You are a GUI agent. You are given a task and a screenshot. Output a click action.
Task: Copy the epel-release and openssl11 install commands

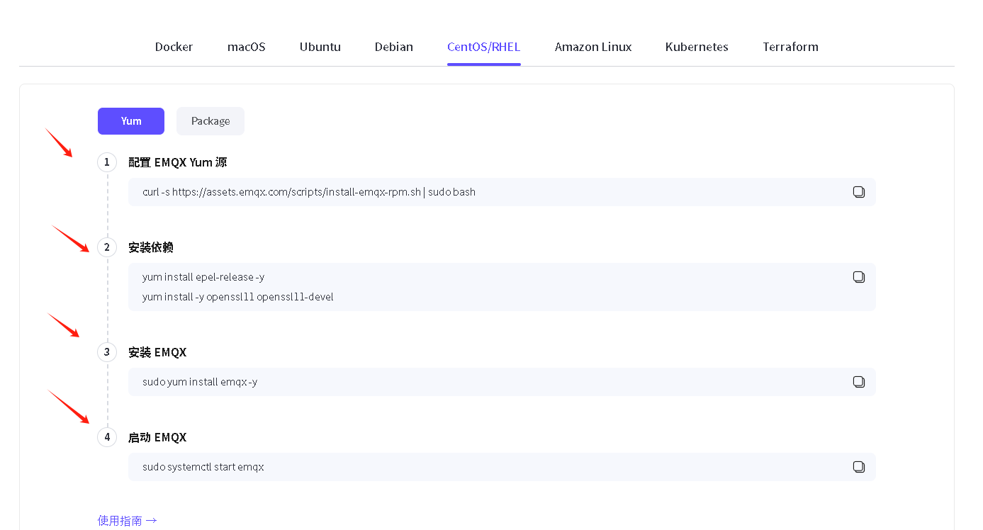858,277
